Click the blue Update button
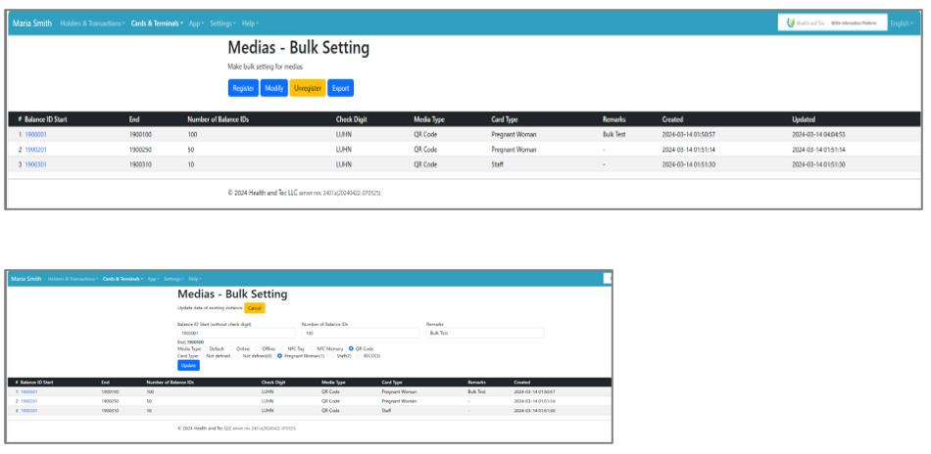This screenshot has height=454, width=931. coord(187,366)
